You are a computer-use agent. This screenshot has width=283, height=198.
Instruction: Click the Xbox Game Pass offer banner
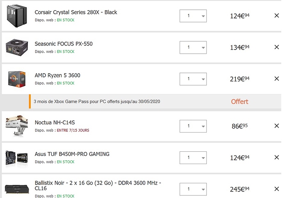155,101
